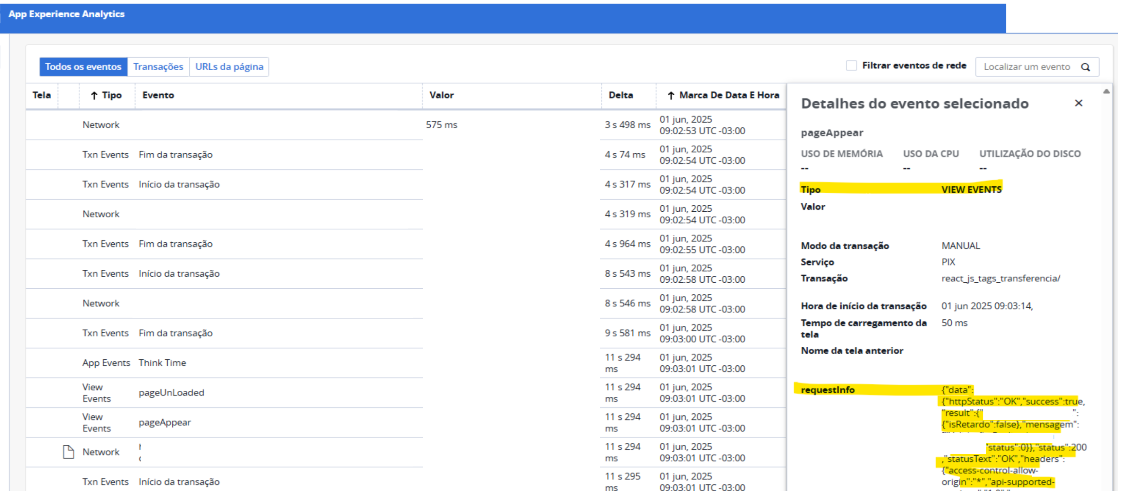Click the sort arrow on Tipo column
This screenshot has height=502, width=1125.
click(94, 96)
